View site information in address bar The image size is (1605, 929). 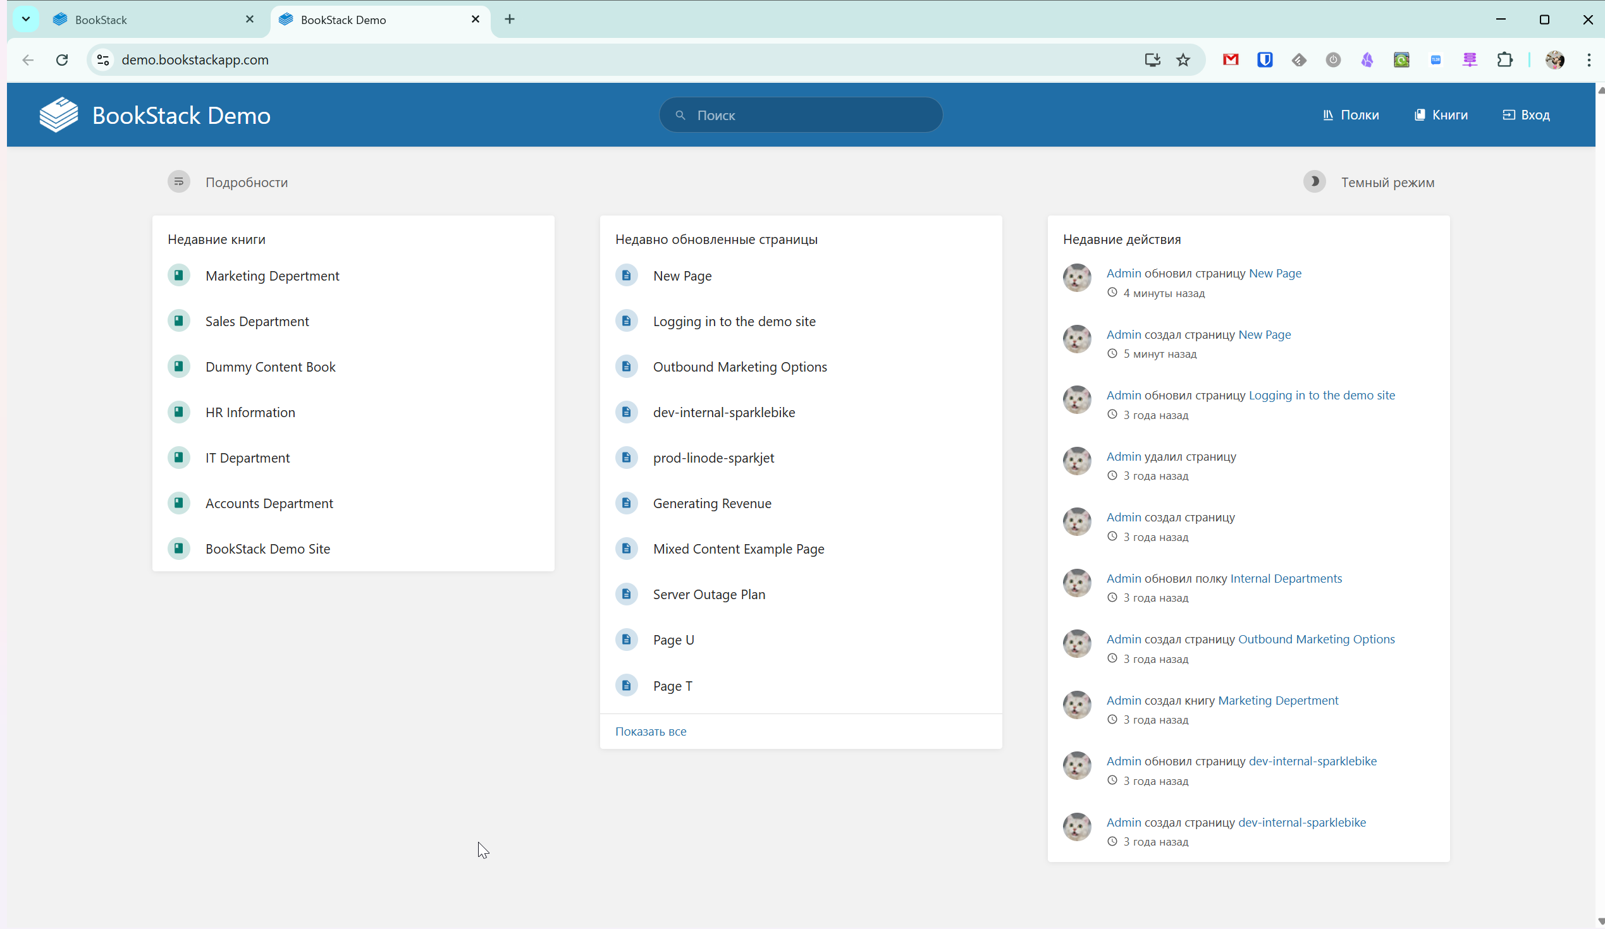tap(103, 60)
